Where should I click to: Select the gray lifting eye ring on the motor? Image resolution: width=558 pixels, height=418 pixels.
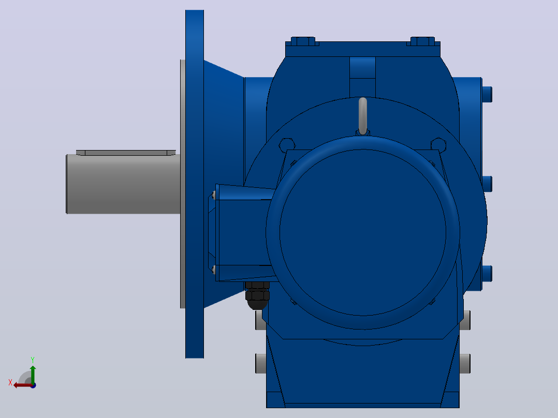point(363,116)
